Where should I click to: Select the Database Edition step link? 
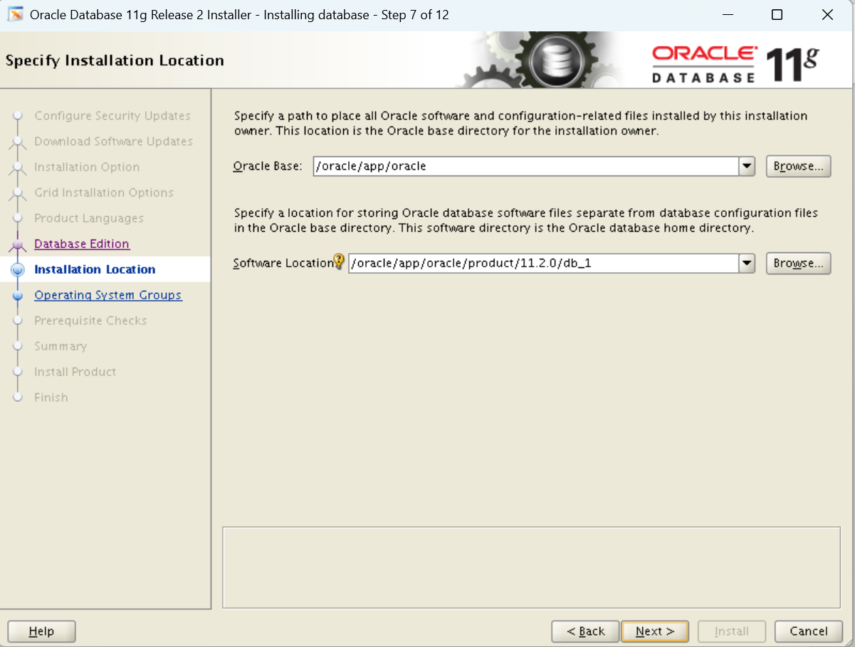click(x=81, y=244)
